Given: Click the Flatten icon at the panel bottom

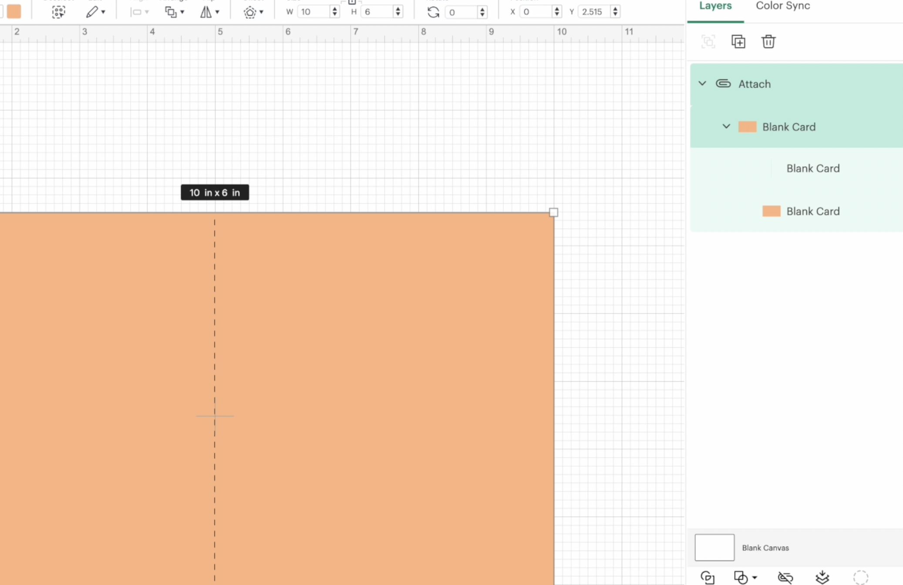Looking at the screenshot, I should pyautogui.click(x=822, y=577).
